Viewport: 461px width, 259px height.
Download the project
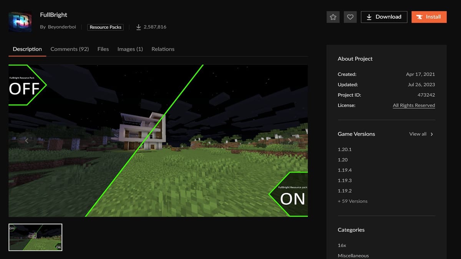[x=384, y=17]
